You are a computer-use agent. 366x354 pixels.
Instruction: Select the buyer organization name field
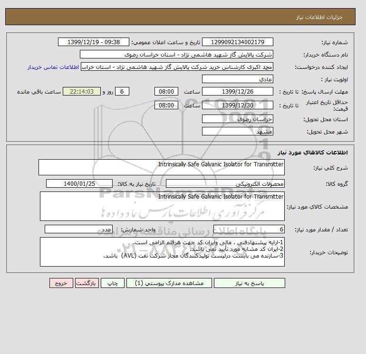tap(176, 54)
